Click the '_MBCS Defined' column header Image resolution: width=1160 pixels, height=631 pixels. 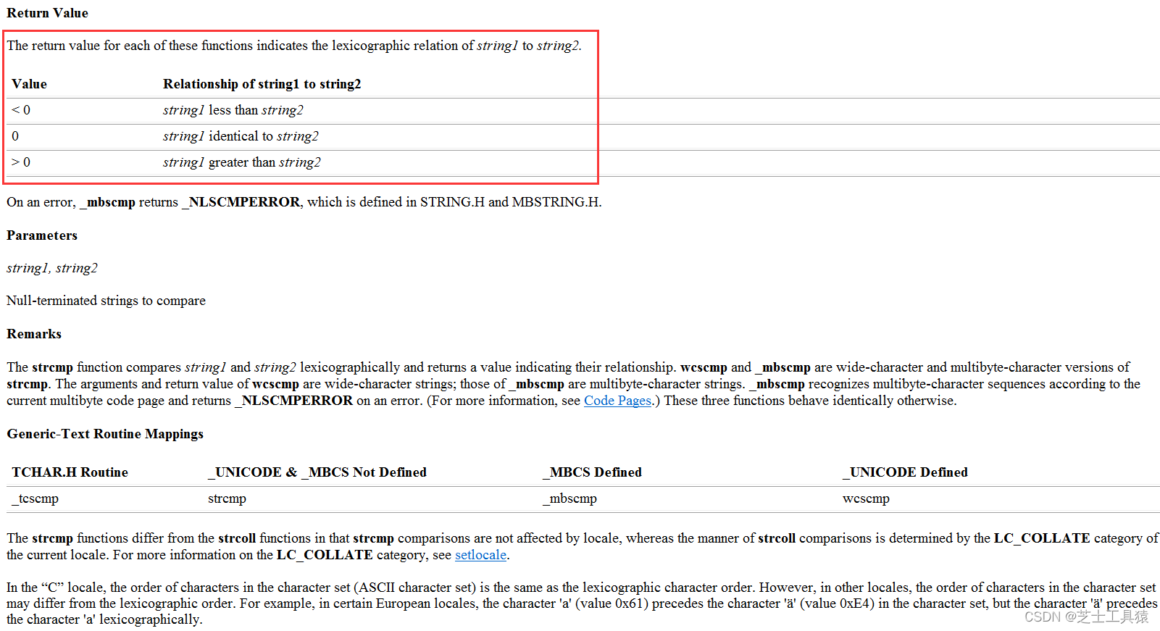point(592,472)
